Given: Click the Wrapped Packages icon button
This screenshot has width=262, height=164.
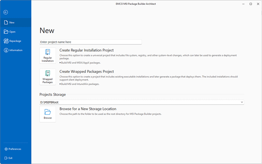Looking at the screenshot, I should pyautogui.click(x=48, y=77).
